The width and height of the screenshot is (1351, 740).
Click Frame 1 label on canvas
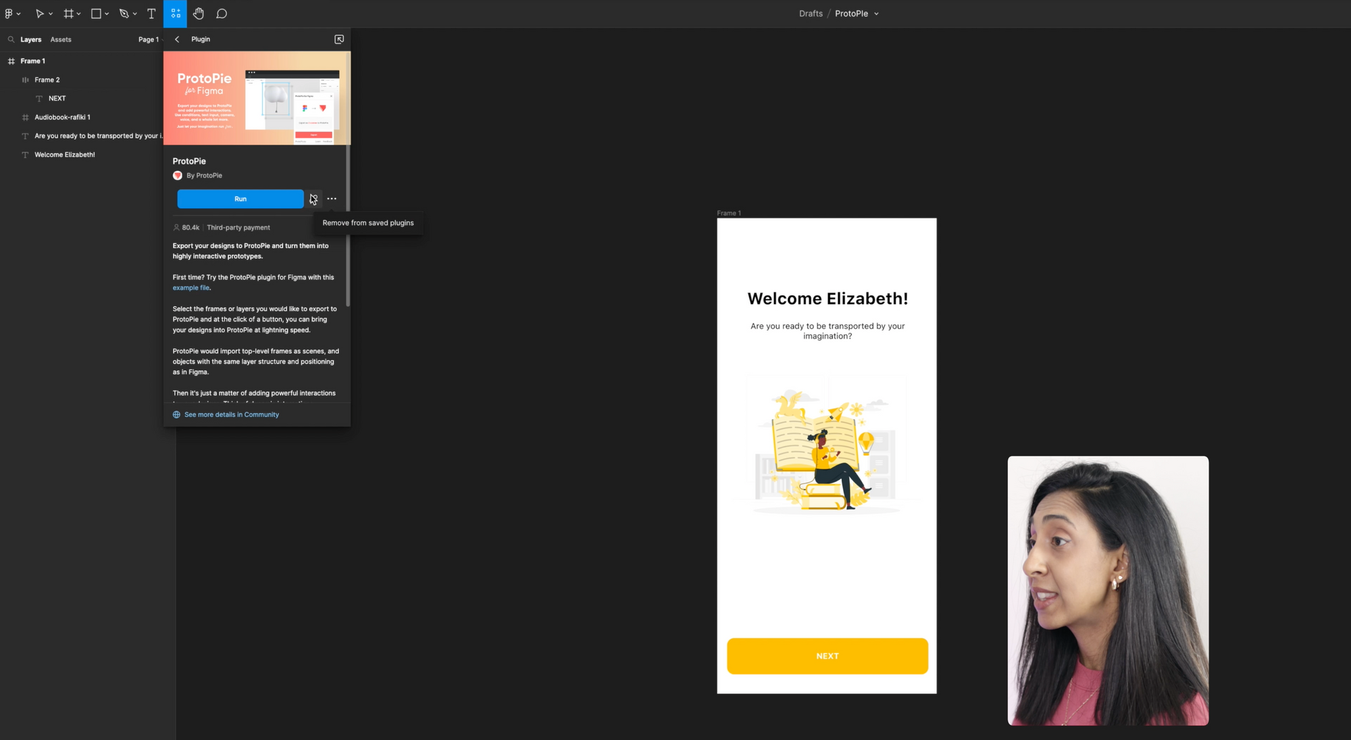pos(729,213)
